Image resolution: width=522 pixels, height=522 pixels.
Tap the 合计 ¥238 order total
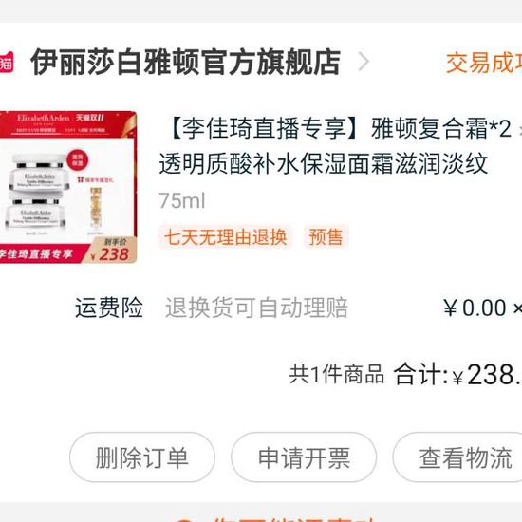[x=457, y=374]
